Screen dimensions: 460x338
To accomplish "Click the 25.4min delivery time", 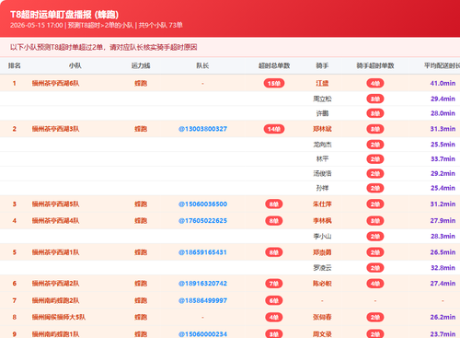I will click(443, 188).
